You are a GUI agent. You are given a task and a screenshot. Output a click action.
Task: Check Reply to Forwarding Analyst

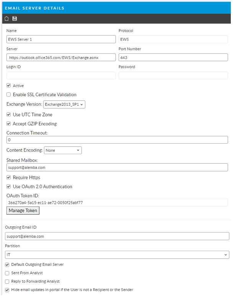[x=7, y=281]
